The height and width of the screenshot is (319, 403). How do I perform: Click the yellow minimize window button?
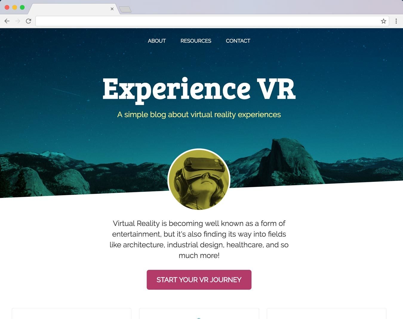pyautogui.click(x=14, y=7)
